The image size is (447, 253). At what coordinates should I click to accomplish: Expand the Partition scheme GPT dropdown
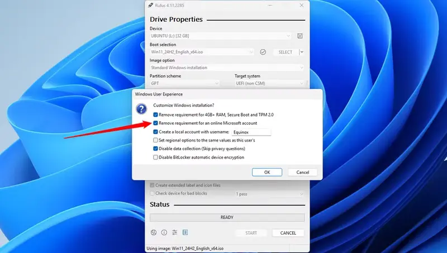click(x=185, y=83)
